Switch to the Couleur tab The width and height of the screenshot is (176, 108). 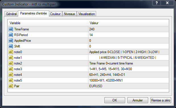coord(55,14)
